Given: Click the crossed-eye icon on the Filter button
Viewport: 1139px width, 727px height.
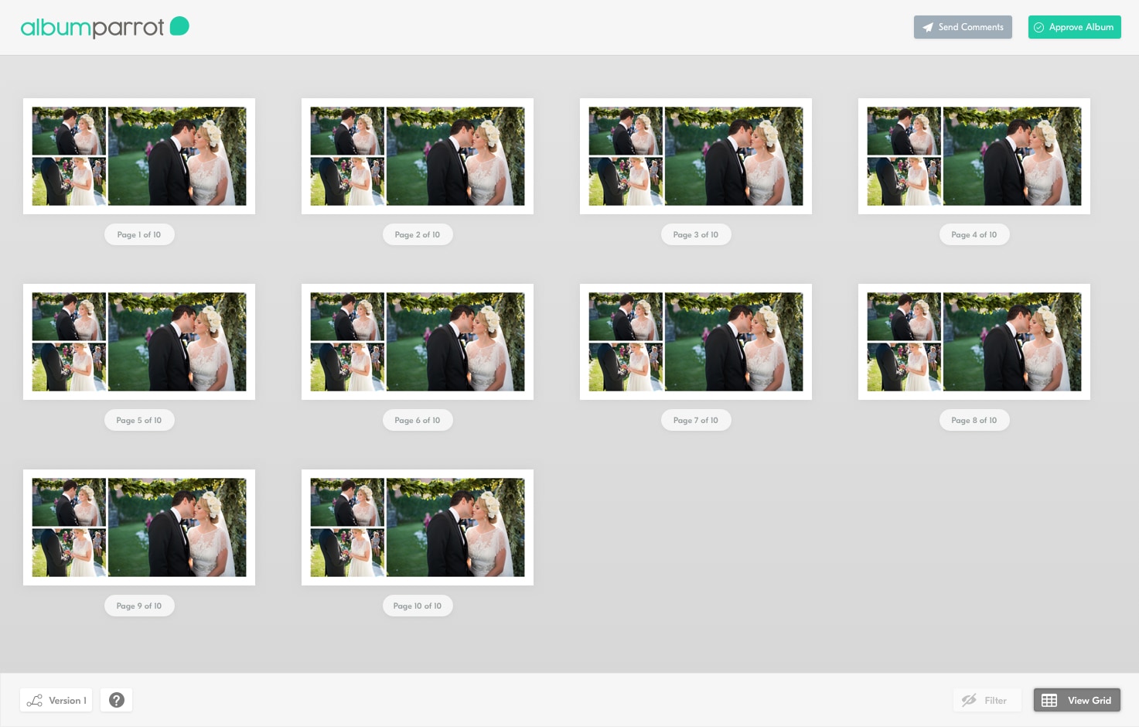Looking at the screenshot, I should [x=969, y=699].
